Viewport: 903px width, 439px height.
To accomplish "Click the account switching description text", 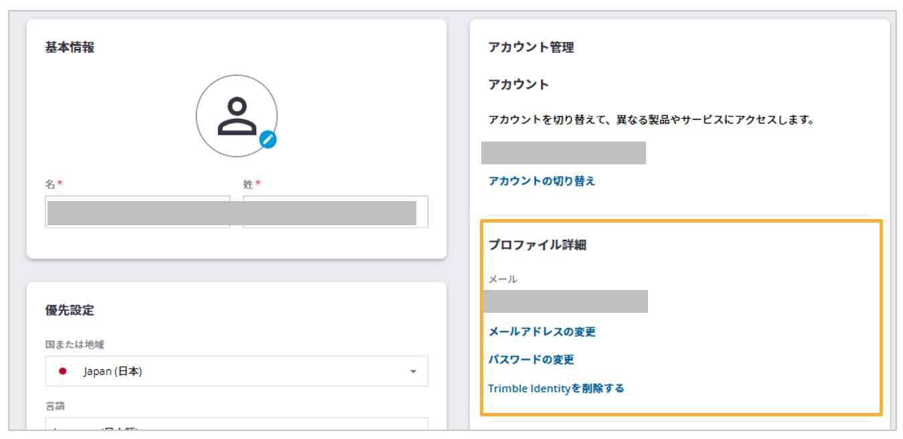I will (650, 120).
